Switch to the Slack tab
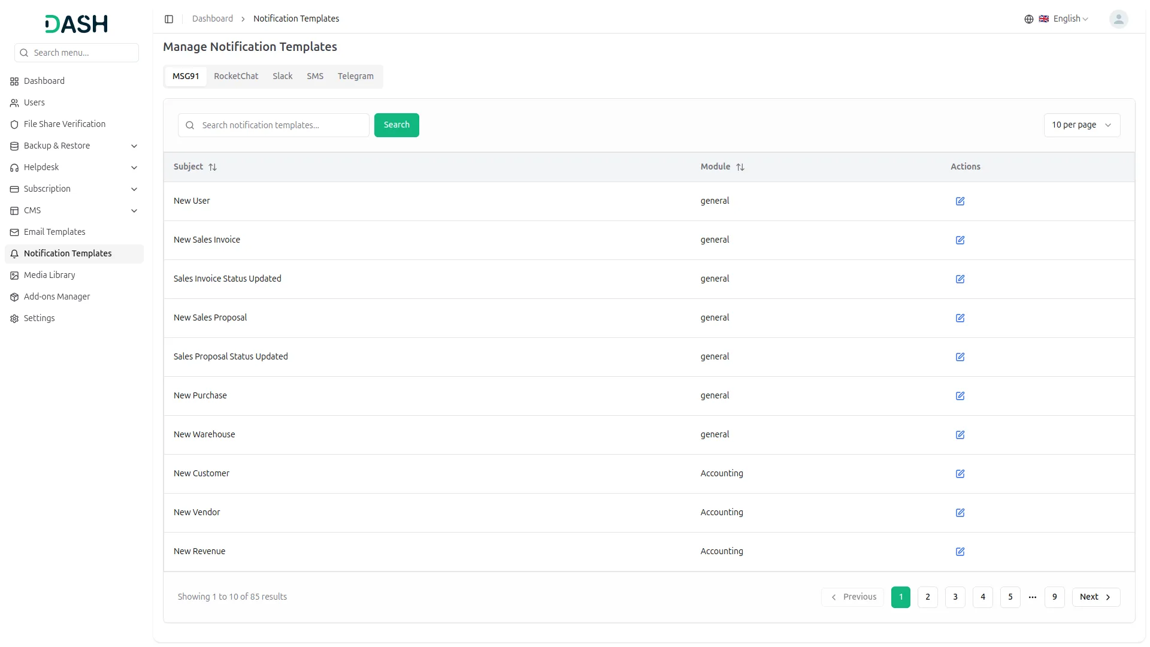 282,76
